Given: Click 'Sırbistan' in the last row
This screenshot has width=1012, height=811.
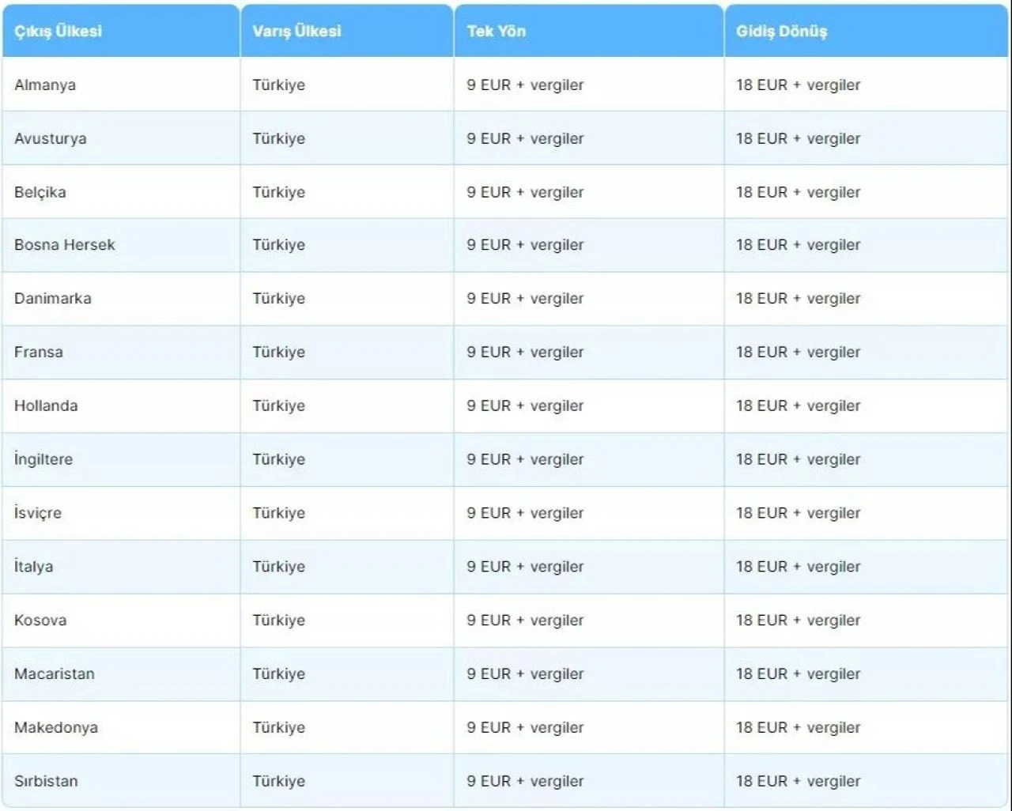Looking at the screenshot, I should click(46, 781).
